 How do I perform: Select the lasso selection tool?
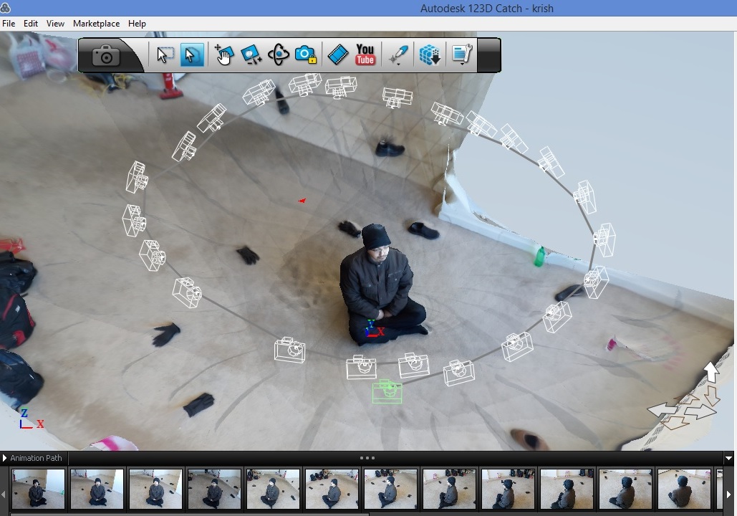click(192, 55)
